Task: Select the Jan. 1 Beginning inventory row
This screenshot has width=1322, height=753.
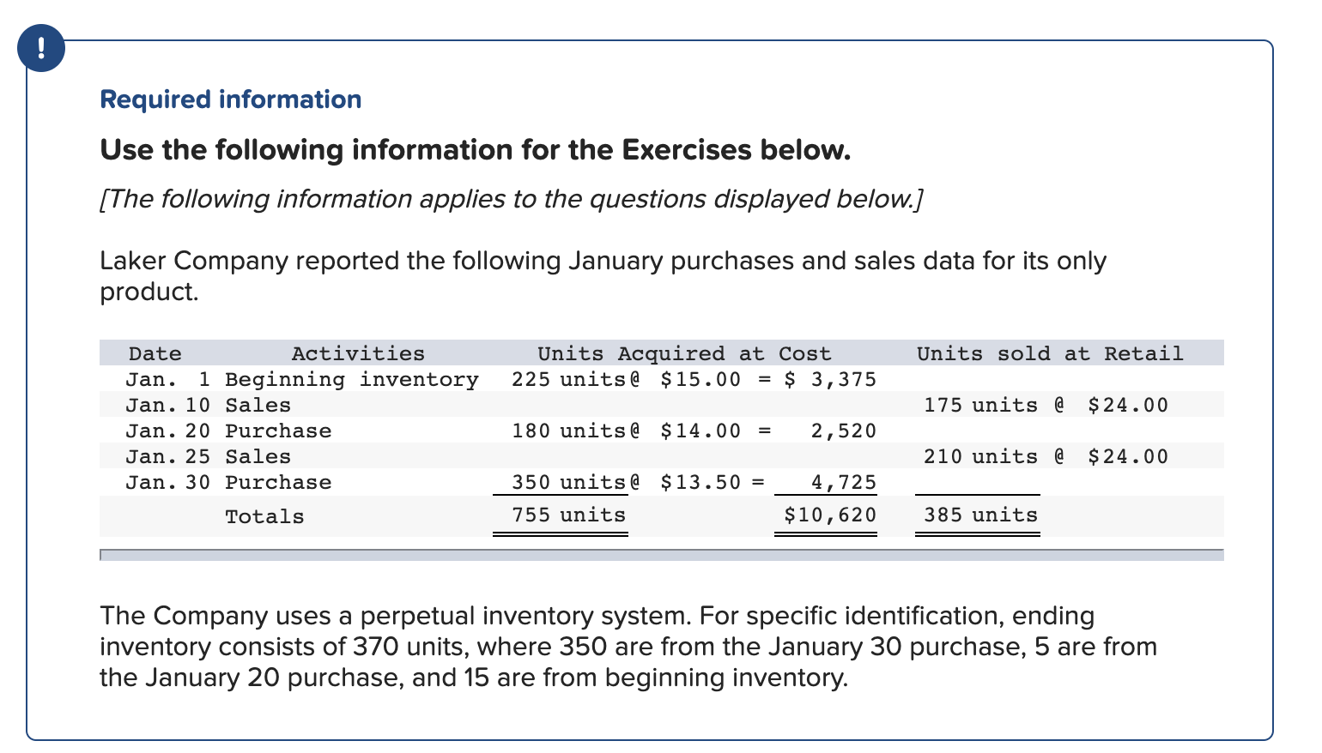Action: (662, 379)
